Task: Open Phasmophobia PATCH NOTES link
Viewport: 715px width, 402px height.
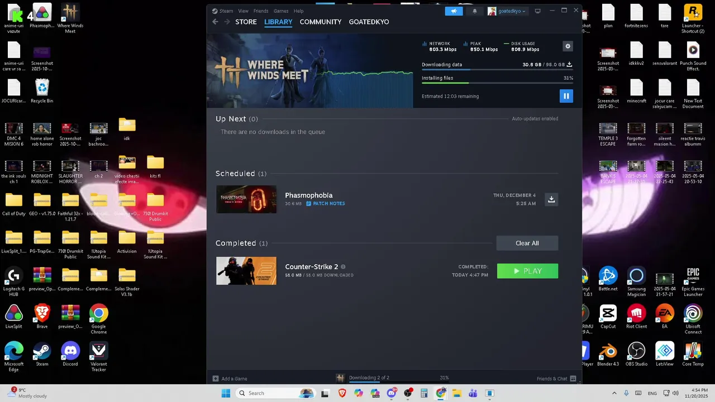Action: coord(326,204)
